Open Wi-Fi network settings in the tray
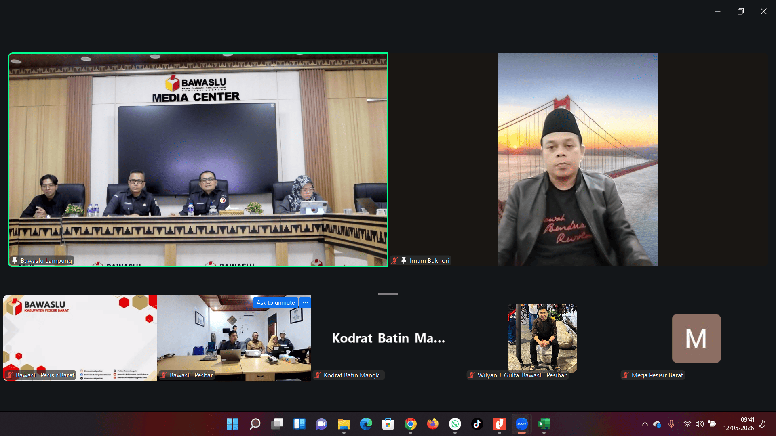776x436 pixels. point(687,424)
